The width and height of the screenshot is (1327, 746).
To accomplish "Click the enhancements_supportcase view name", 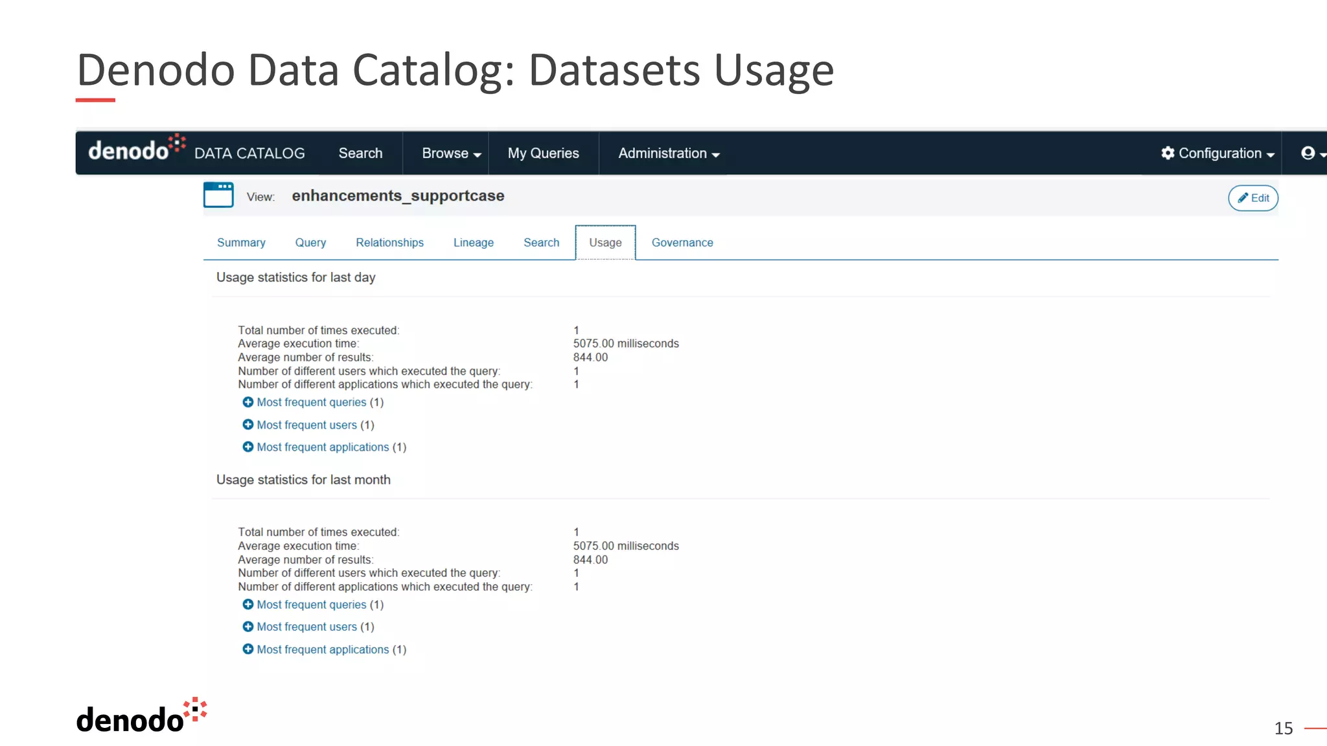I will pyautogui.click(x=398, y=196).
